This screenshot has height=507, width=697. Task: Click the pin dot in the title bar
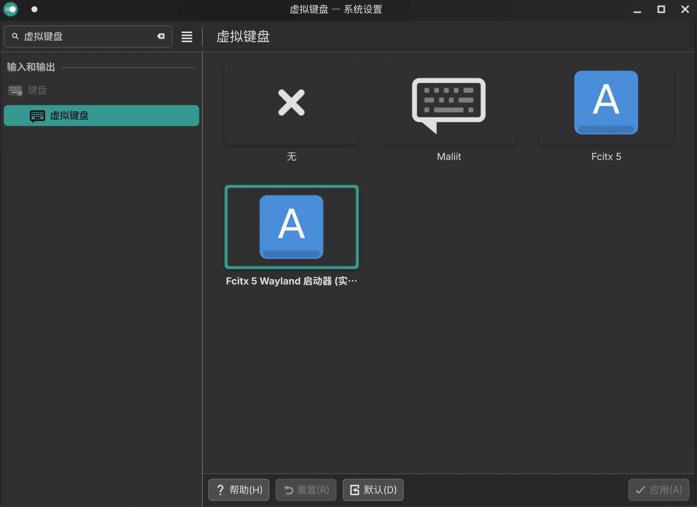pyautogui.click(x=35, y=9)
